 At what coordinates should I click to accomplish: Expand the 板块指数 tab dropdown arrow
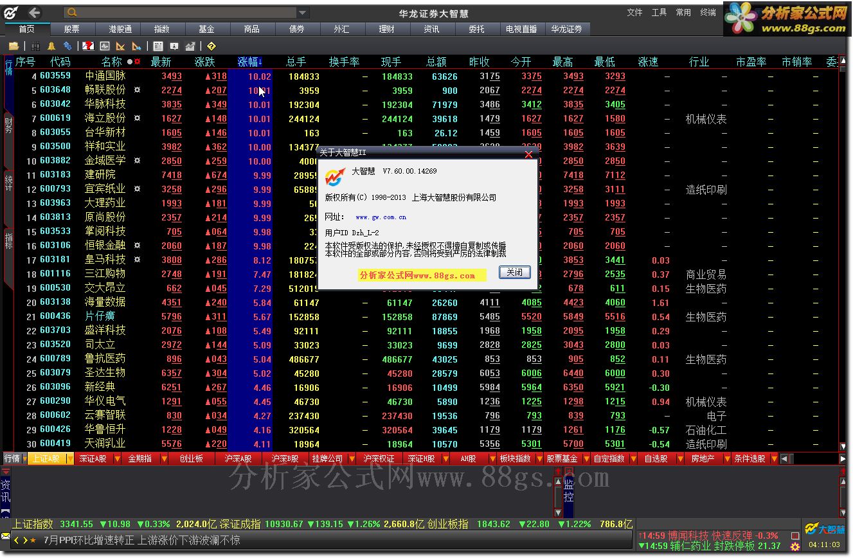(539, 459)
